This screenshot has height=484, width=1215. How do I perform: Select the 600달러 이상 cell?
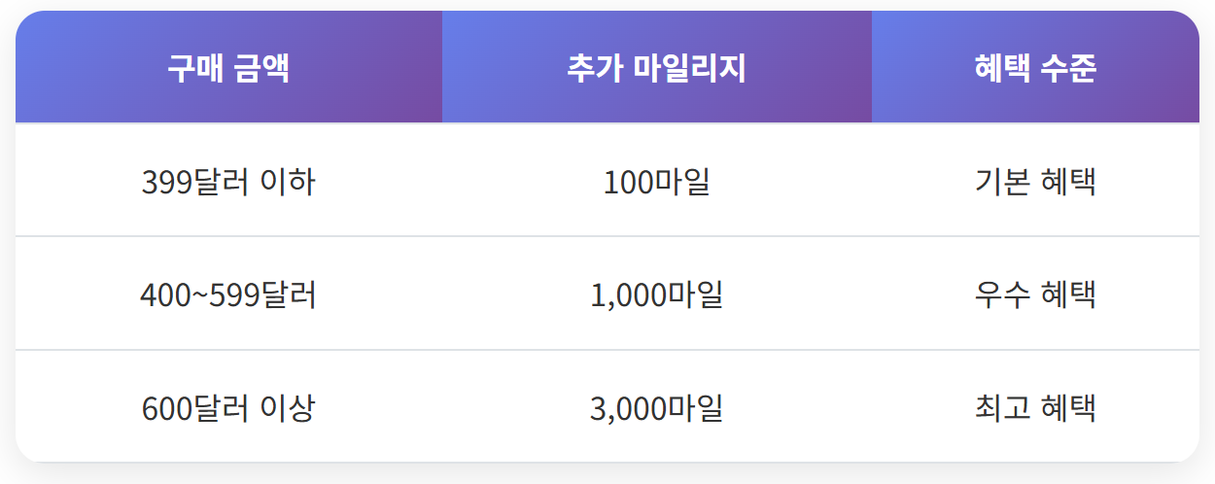(228, 406)
